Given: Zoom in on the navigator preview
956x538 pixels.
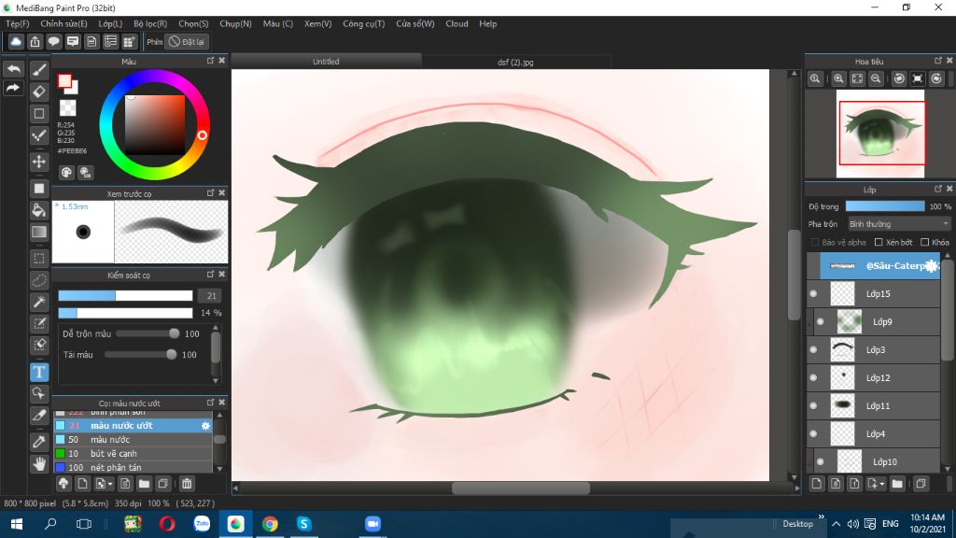Looking at the screenshot, I should [x=839, y=78].
